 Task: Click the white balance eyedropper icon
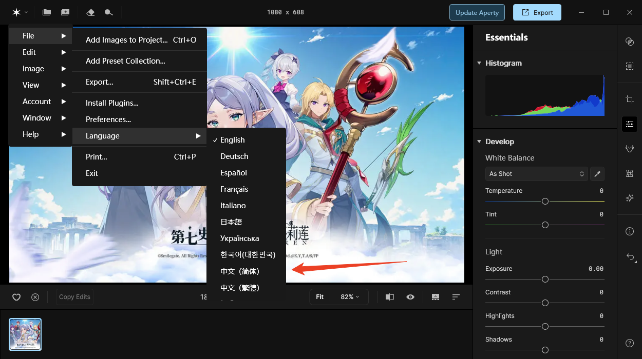click(597, 174)
